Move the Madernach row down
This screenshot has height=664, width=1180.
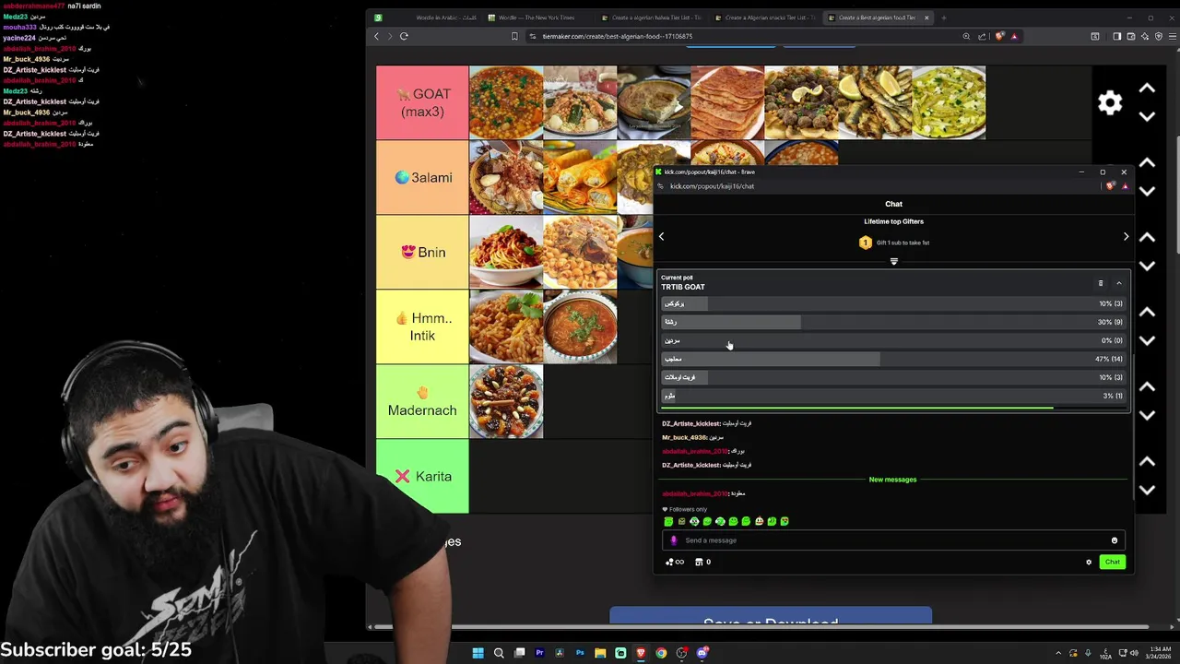(x=1147, y=415)
